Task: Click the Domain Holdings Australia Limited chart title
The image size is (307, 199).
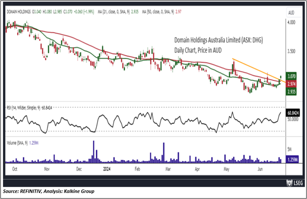Action: [219, 40]
